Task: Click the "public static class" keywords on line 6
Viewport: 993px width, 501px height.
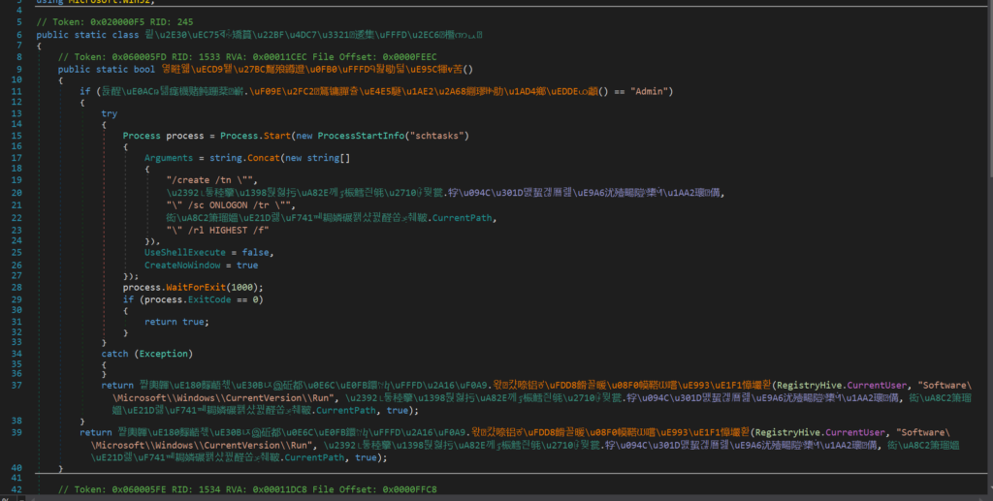Action: (87, 35)
